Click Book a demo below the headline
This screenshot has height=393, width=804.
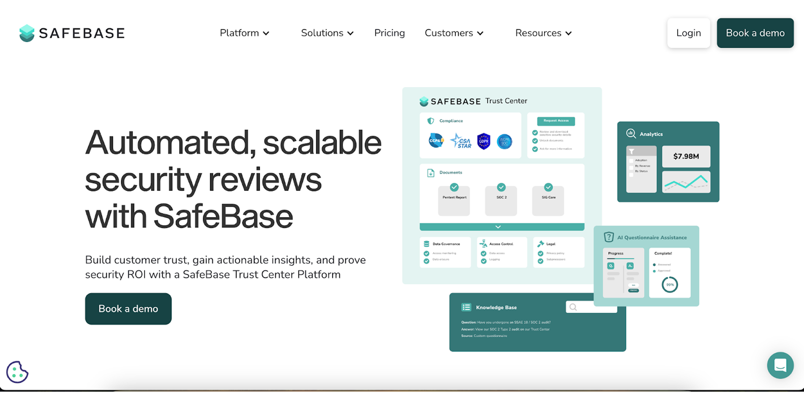[x=128, y=309]
